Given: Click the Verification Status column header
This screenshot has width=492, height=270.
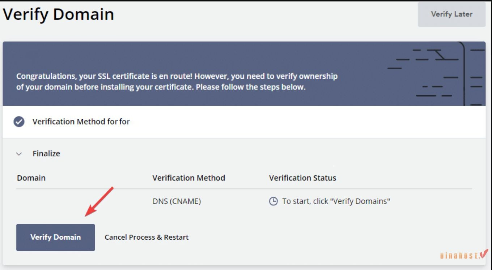Looking at the screenshot, I should point(302,178).
